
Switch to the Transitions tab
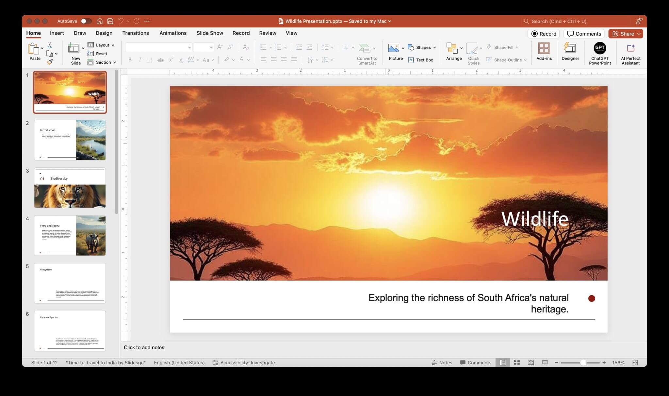(x=136, y=33)
